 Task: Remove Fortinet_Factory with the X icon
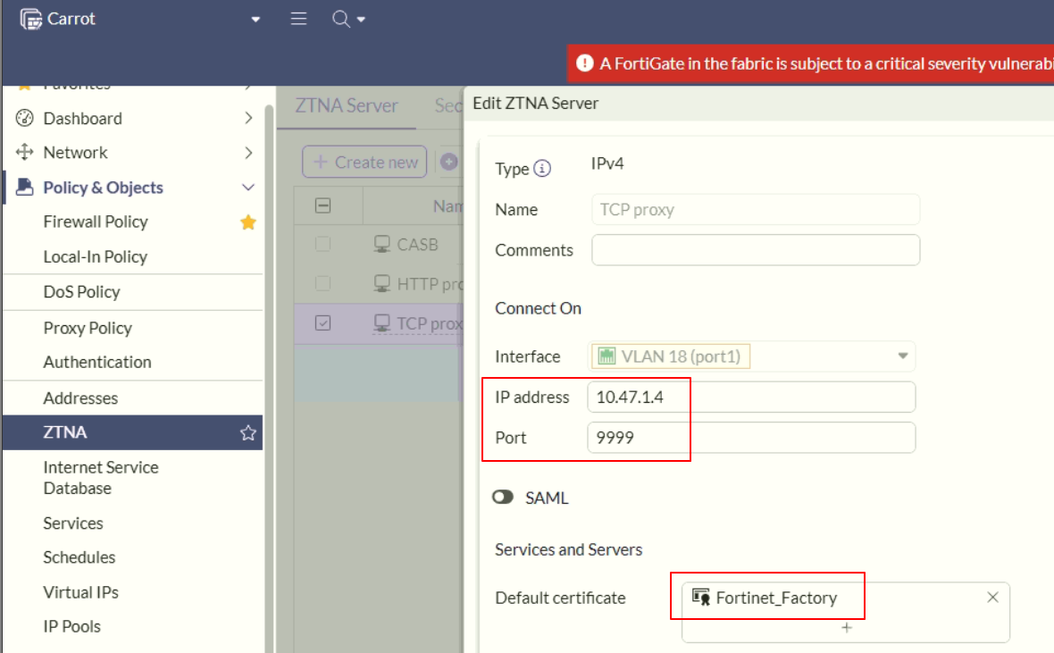click(993, 598)
